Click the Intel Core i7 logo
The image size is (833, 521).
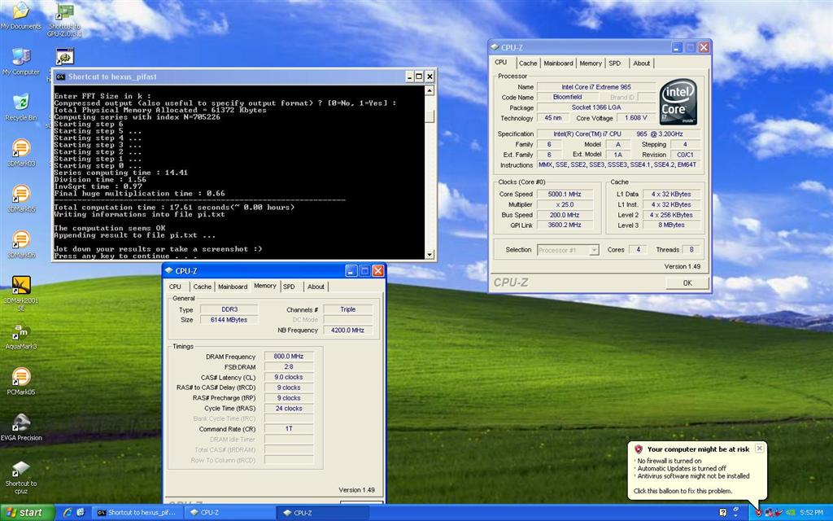point(678,102)
